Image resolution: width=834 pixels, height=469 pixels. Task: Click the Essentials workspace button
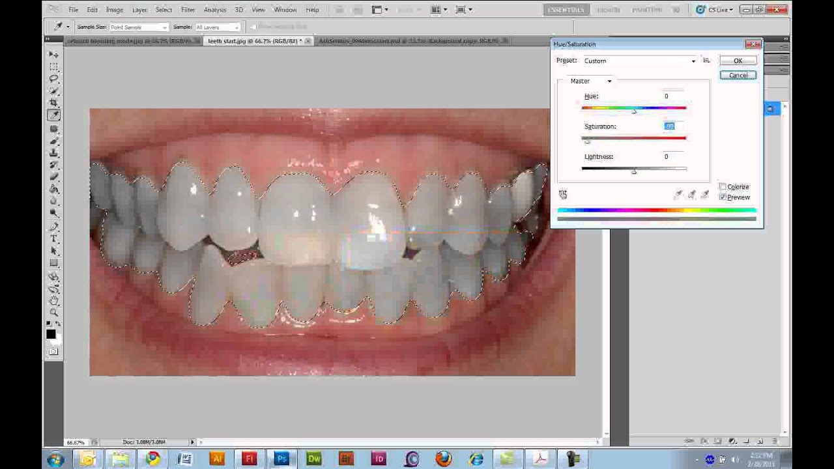click(566, 10)
